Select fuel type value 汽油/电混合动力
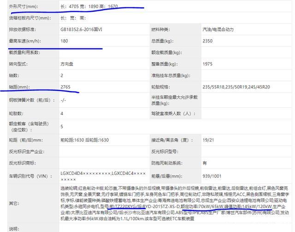 [x=218, y=29]
